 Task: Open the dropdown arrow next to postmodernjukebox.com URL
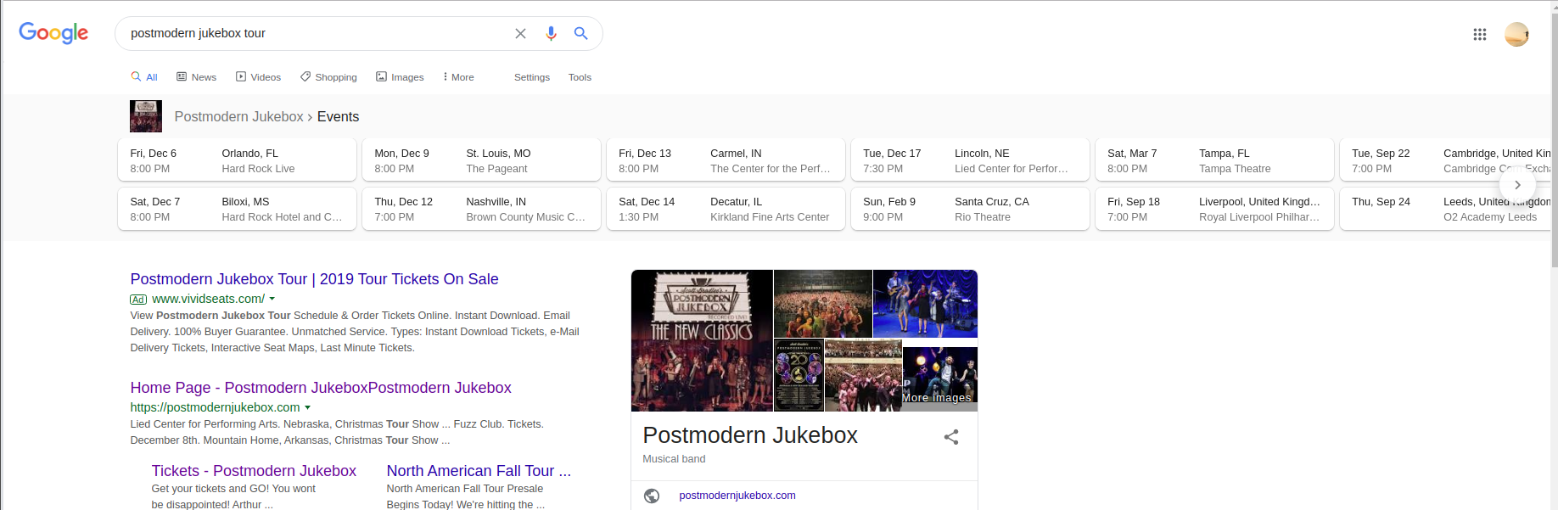click(307, 407)
